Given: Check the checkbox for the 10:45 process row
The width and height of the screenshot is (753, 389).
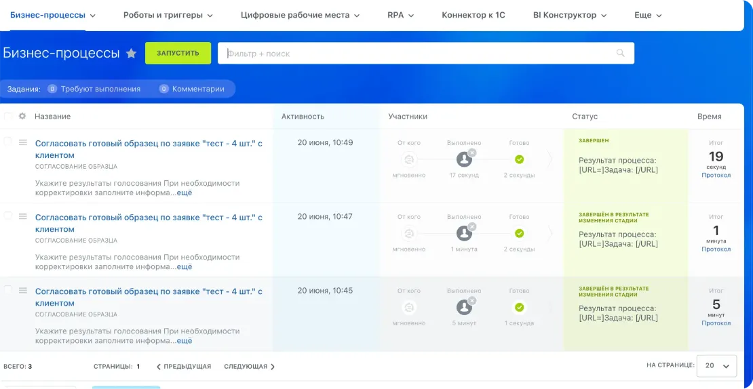Looking at the screenshot, I should 8,289.
